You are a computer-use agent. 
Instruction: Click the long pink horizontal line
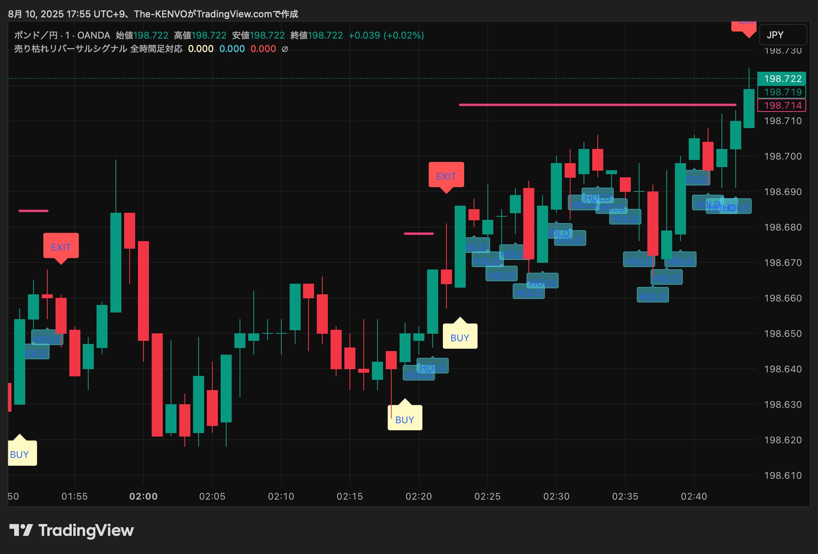(597, 105)
